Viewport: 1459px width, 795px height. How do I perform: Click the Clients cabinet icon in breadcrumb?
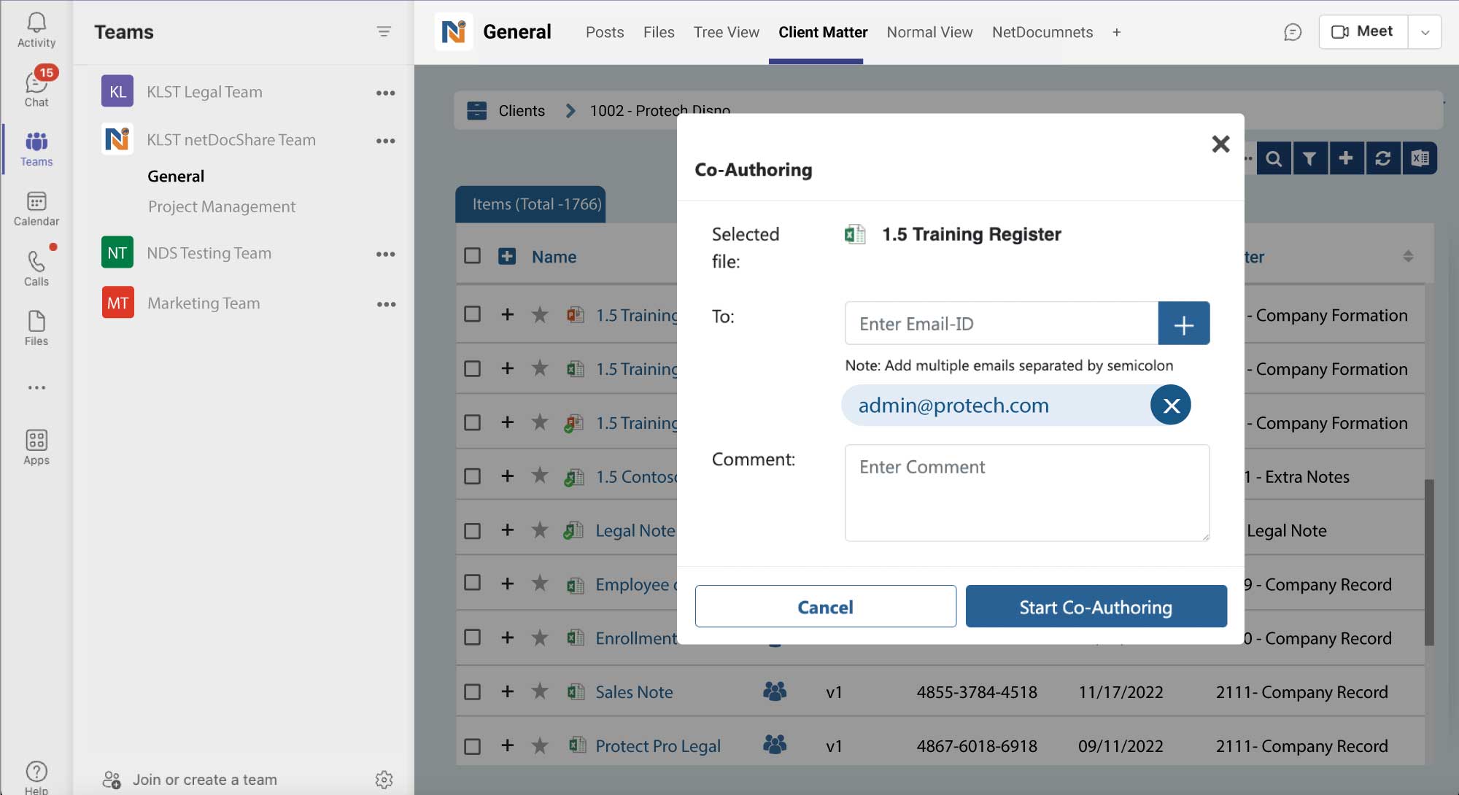(476, 110)
